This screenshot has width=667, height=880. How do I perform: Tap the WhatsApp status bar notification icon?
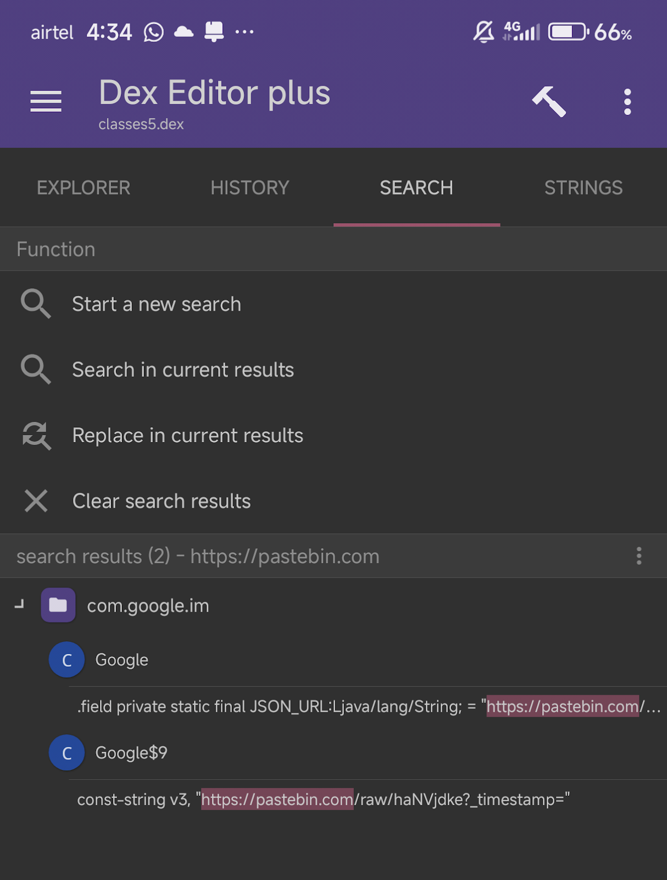coord(154,32)
